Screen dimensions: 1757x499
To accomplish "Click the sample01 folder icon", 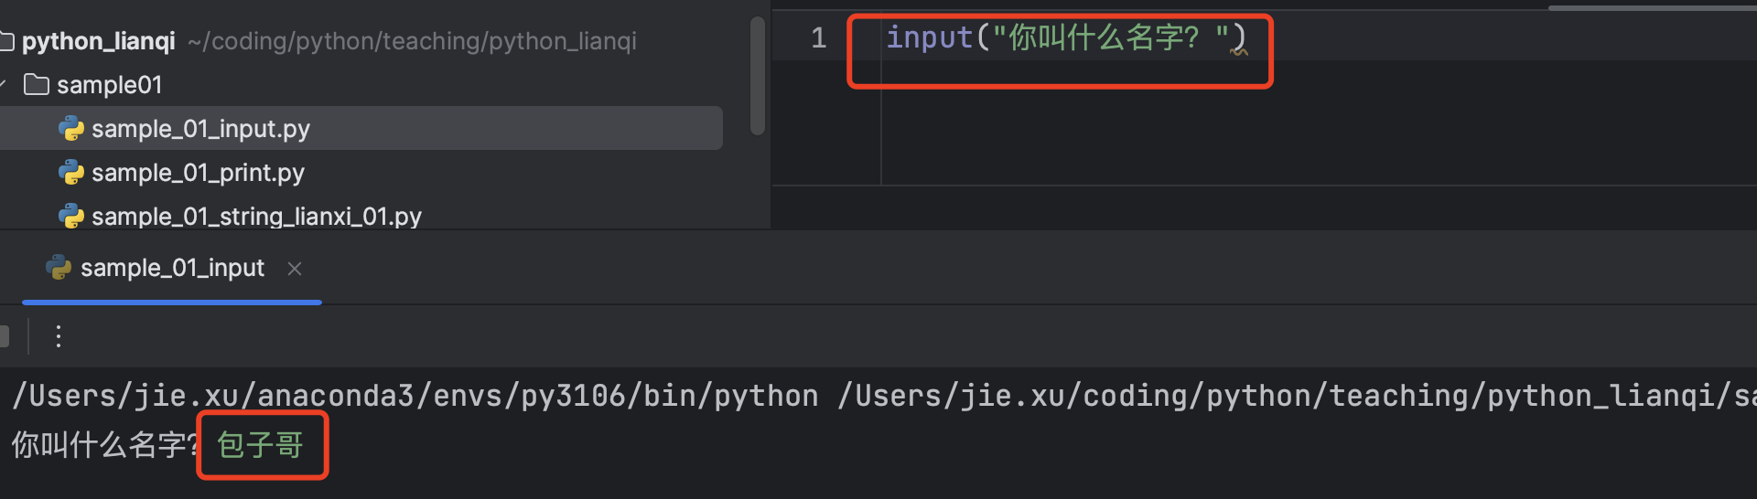I will tap(37, 85).
